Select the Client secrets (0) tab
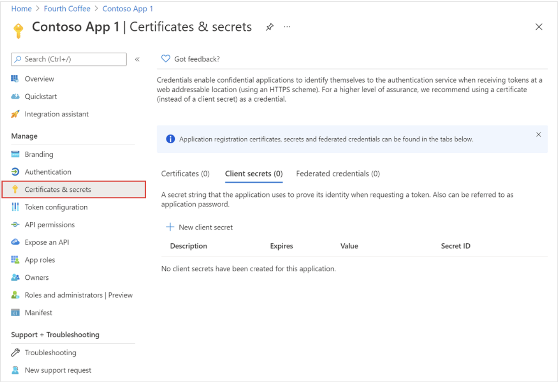The image size is (559, 391). (254, 174)
